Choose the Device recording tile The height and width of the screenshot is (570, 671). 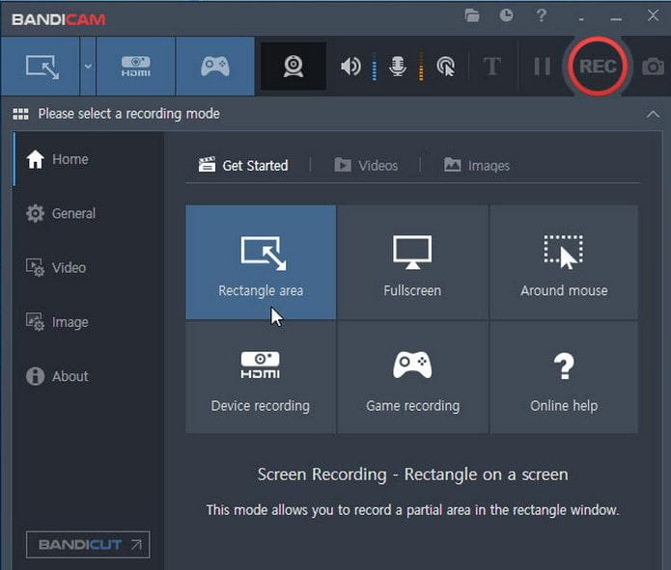coord(261,377)
